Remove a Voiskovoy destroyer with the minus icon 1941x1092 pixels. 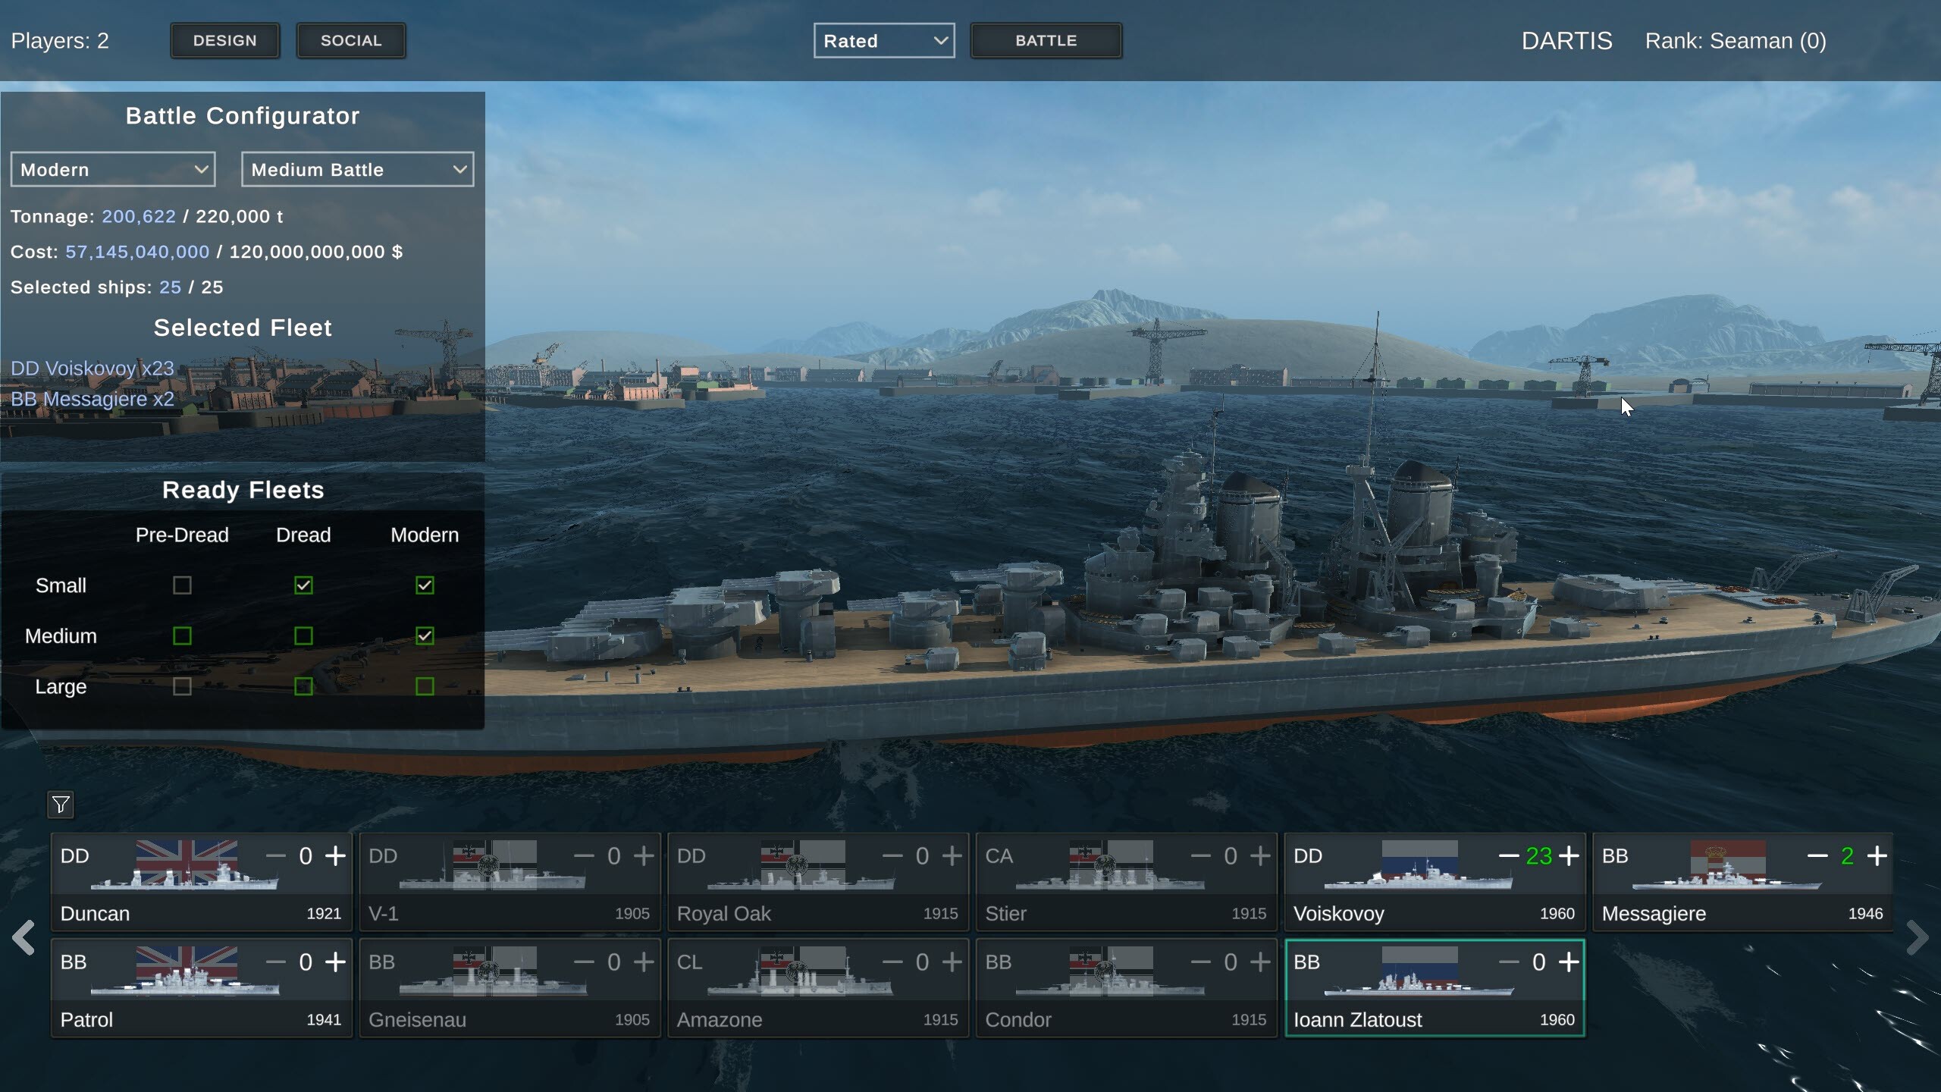[1509, 855]
